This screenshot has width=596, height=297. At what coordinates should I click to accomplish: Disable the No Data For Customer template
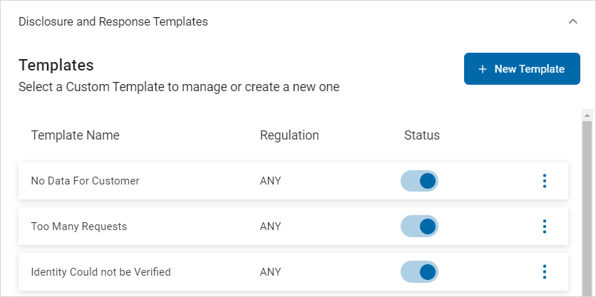pyautogui.click(x=419, y=181)
